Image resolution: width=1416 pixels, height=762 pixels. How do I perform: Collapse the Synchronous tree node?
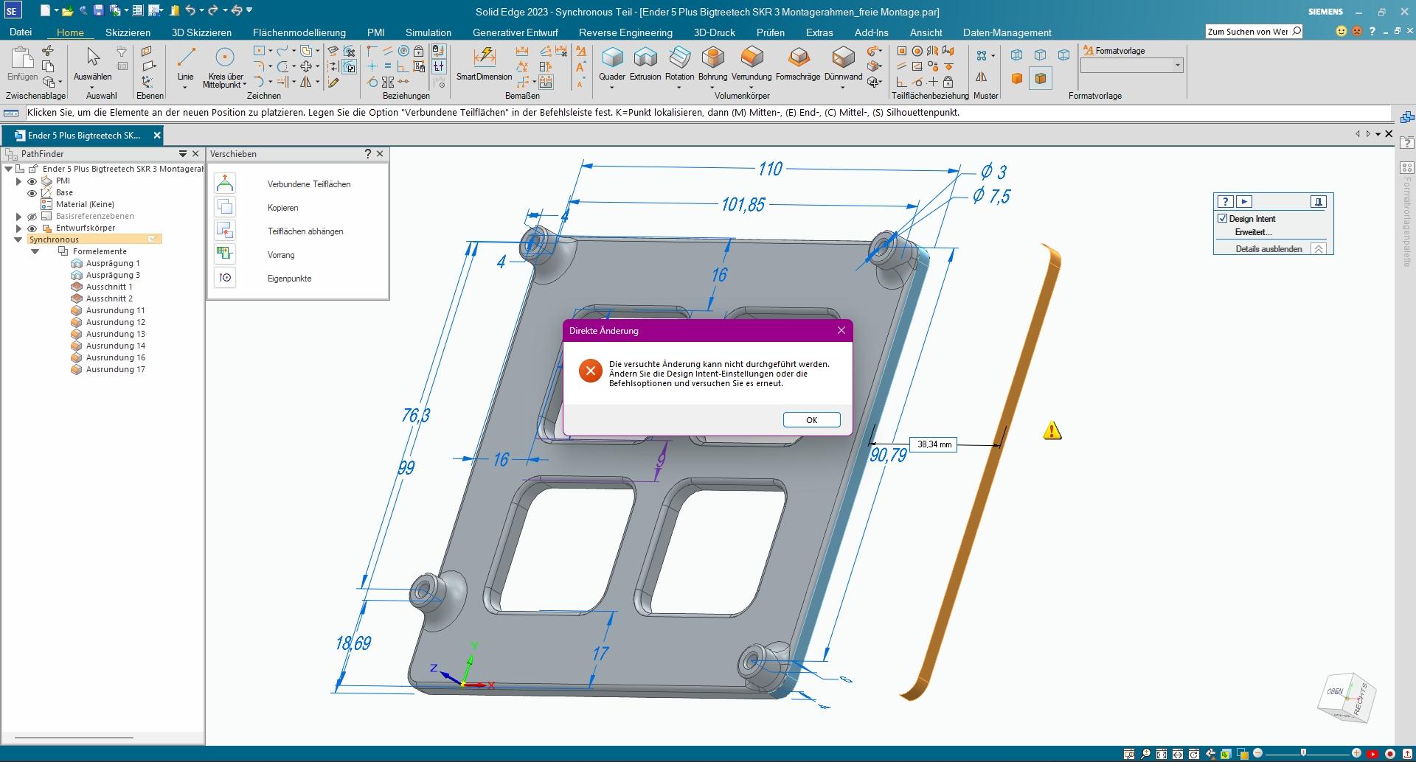18,240
